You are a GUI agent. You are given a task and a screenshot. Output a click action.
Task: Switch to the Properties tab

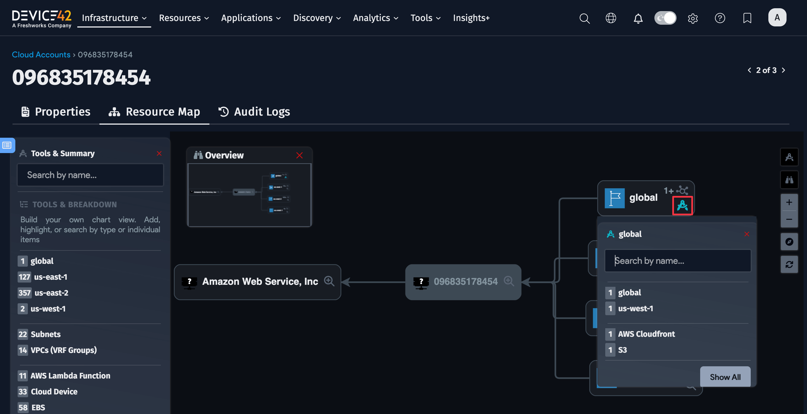click(56, 112)
